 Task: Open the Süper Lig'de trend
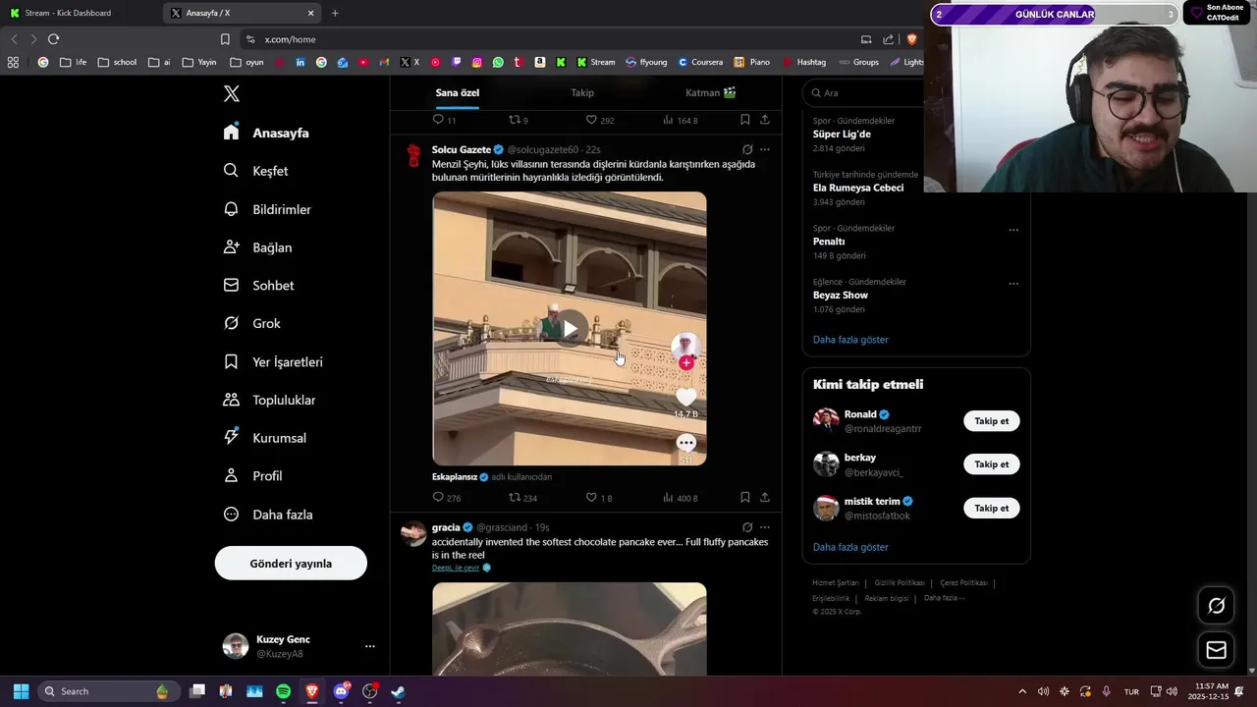tap(842, 134)
